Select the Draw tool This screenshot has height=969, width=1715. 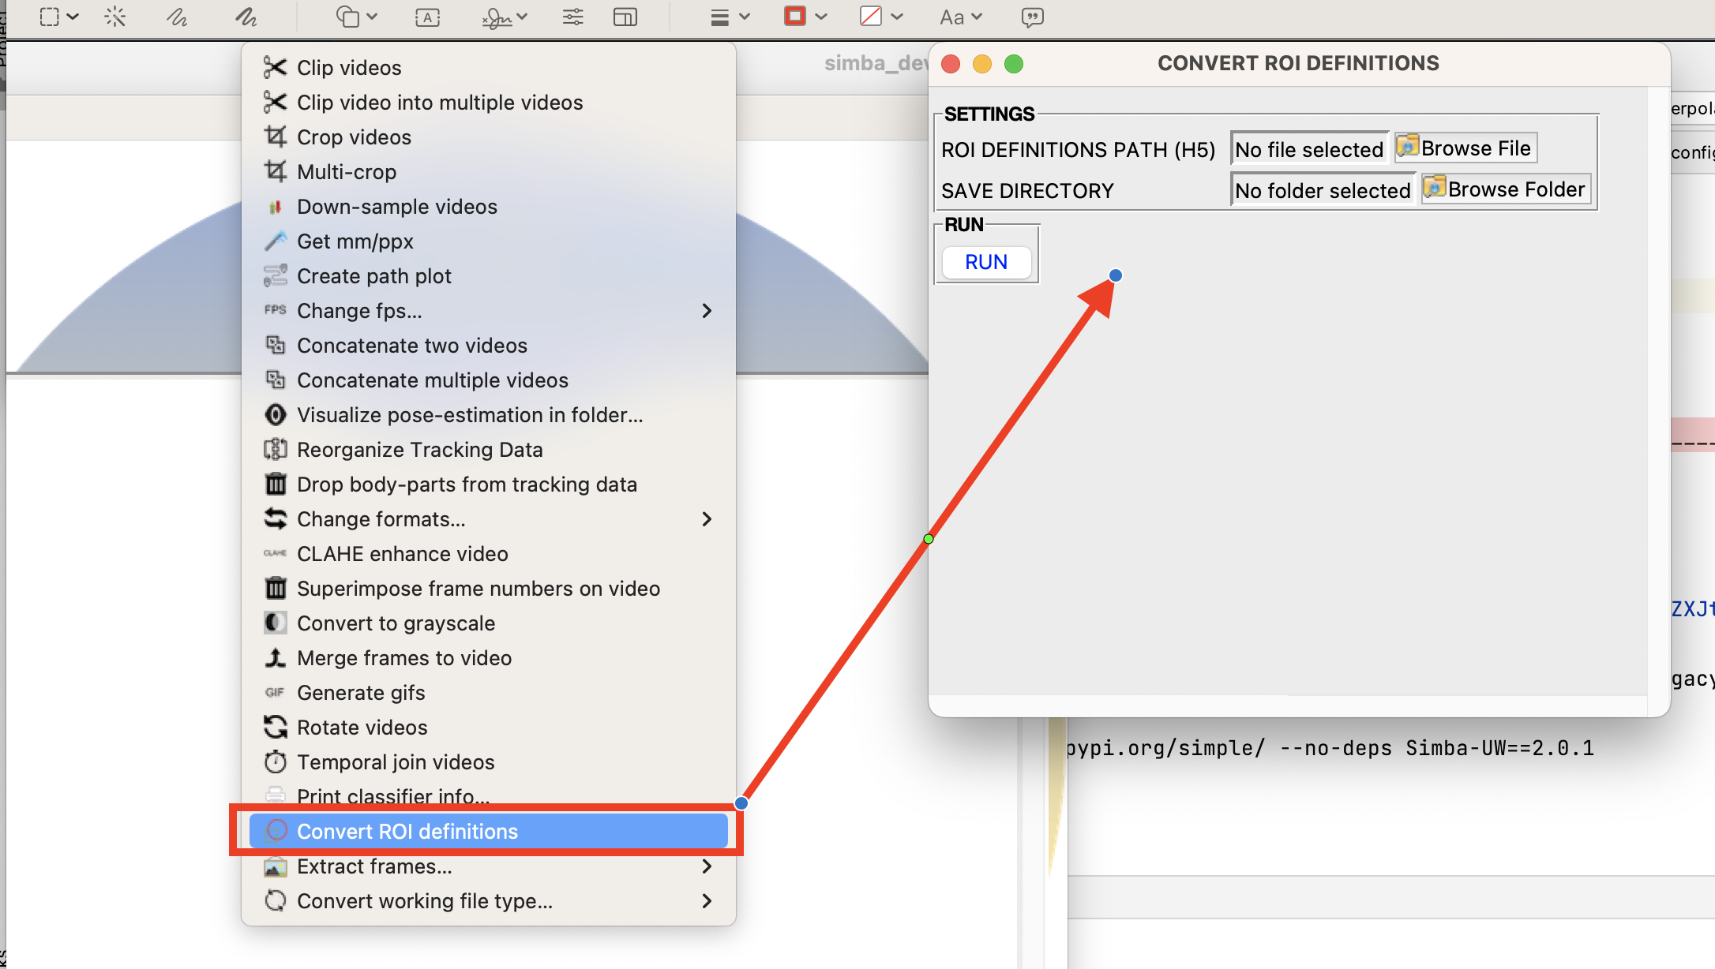(246, 17)
